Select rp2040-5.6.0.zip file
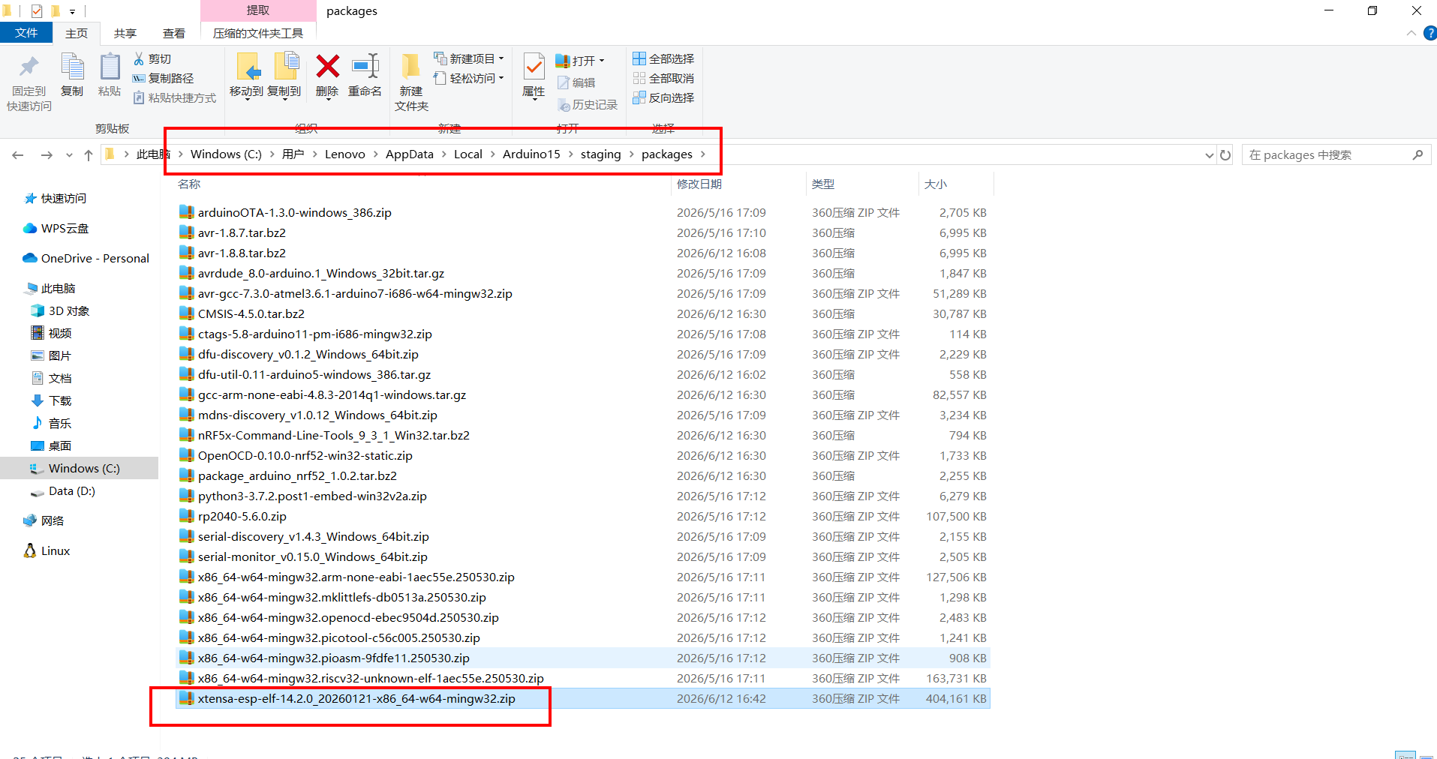The height and width of the screenshot is (759, 1437). (x=583, y=516)
